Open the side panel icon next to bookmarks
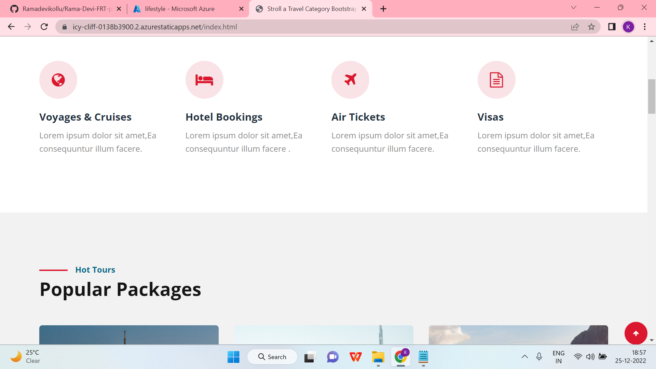656x369 pixels. (612, 27)
